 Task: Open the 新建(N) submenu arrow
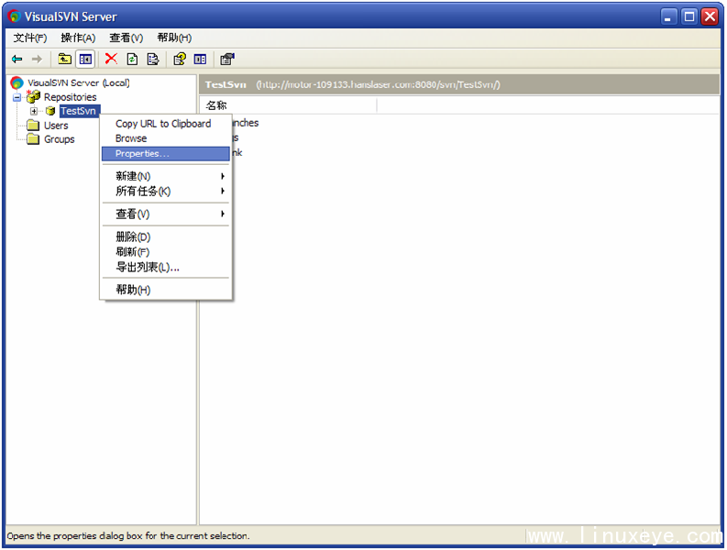[223, 176]
